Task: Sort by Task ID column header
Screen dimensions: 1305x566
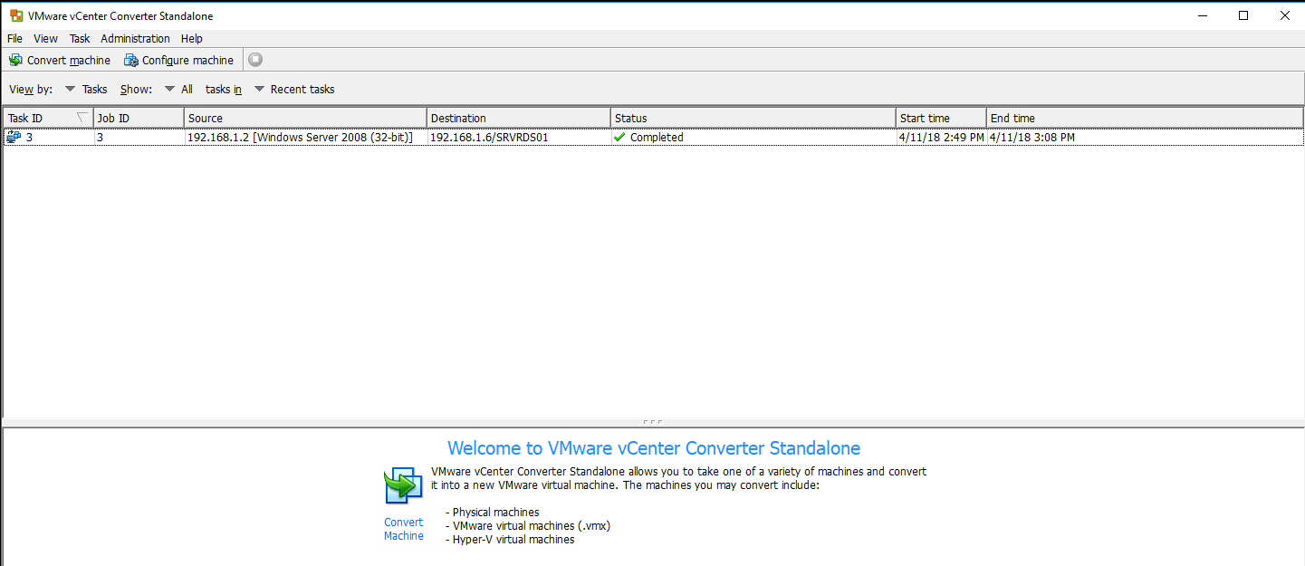Action: click(x=48, y=118)
